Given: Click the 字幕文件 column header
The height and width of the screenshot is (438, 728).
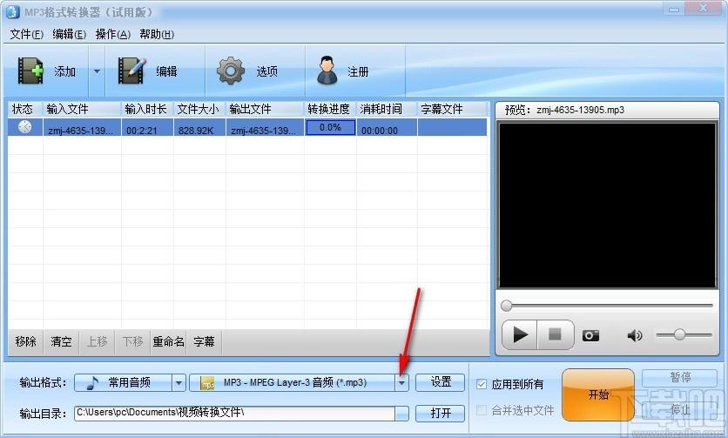Looking at the screenshot, I should (x=452, y=109).
